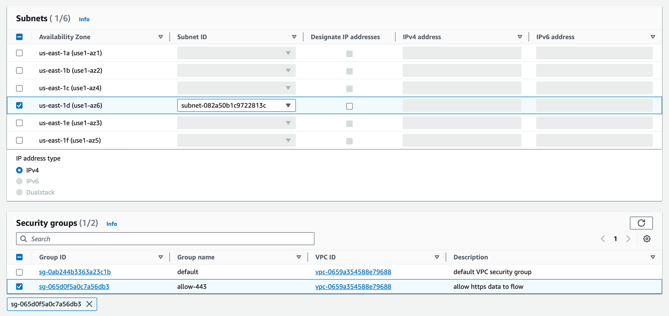Image resolution: width=669 pixels, height=316 pixels.
Task: Open security group sg-0ab244b3363a23c1b link
Action: tap(75, 272)
